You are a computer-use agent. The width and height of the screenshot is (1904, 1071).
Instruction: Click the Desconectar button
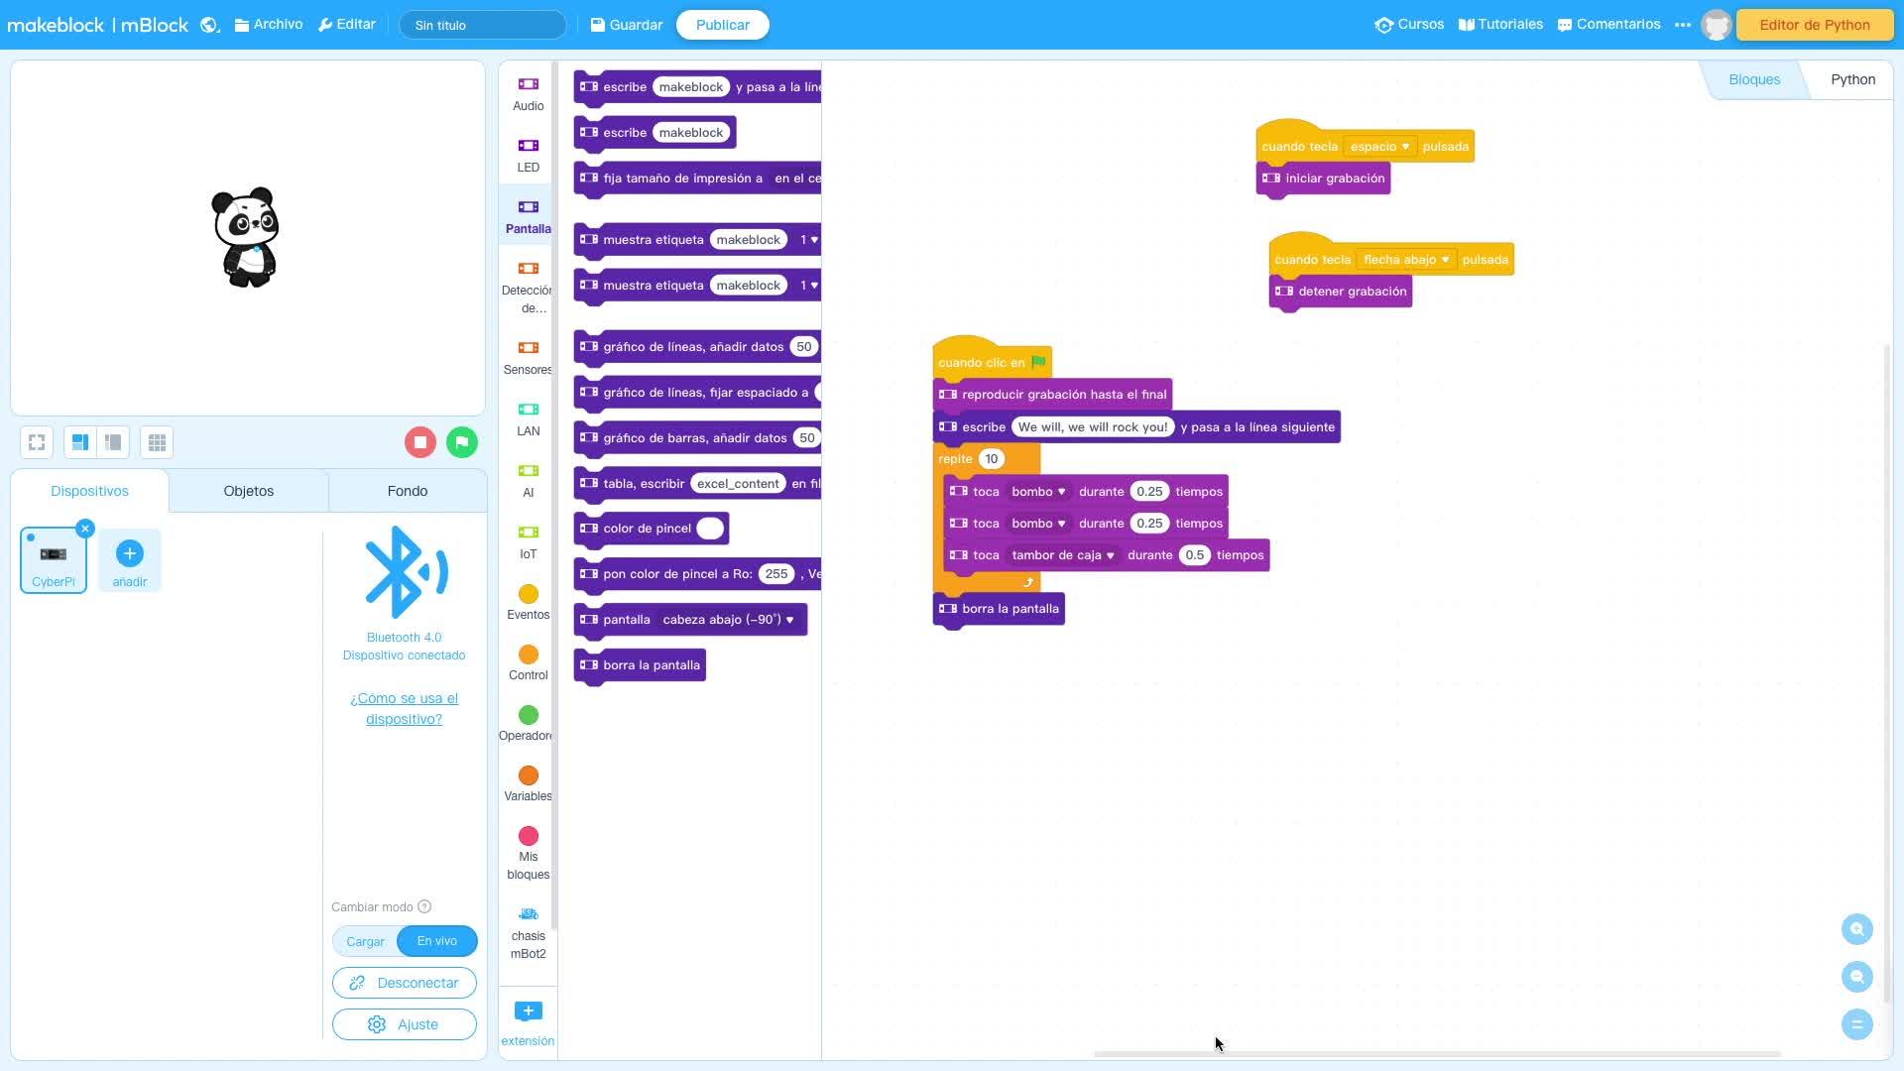(x=405, y=983)
